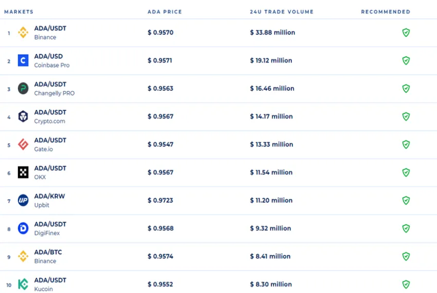
Task: Click the Binance logo beside ADA/BTC
Action: [23, 256]
